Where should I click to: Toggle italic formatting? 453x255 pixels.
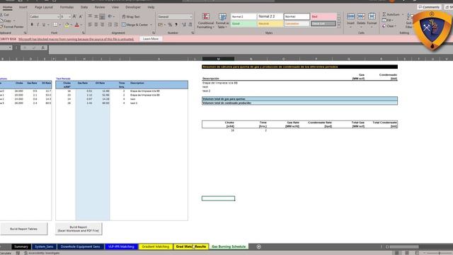pyautogui.click(x=38, y=25)
